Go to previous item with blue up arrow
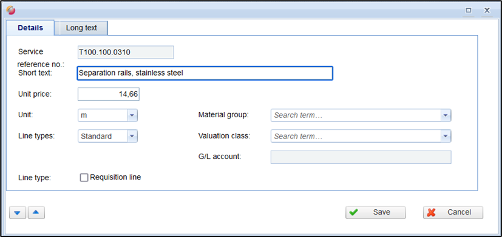Viewport: 502px width, 237px height. click(x=36, y=212)
